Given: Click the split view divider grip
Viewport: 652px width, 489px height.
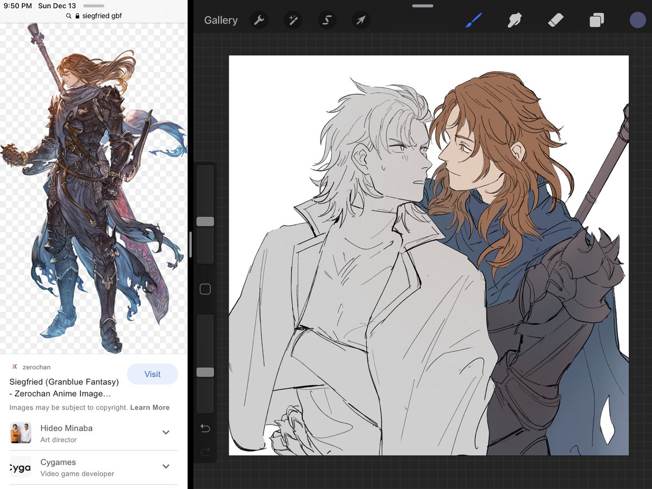Looking at the screenshot, I should 190,244.
